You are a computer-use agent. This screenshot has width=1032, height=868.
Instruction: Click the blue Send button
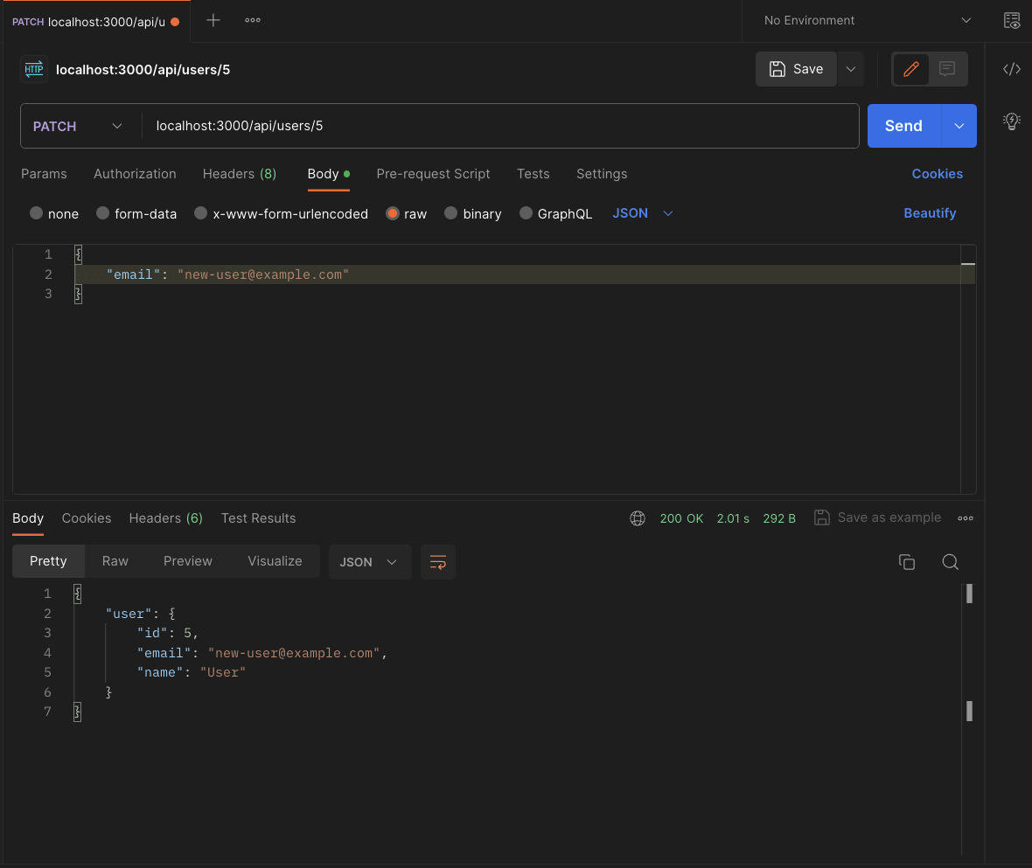click(903, 126)
